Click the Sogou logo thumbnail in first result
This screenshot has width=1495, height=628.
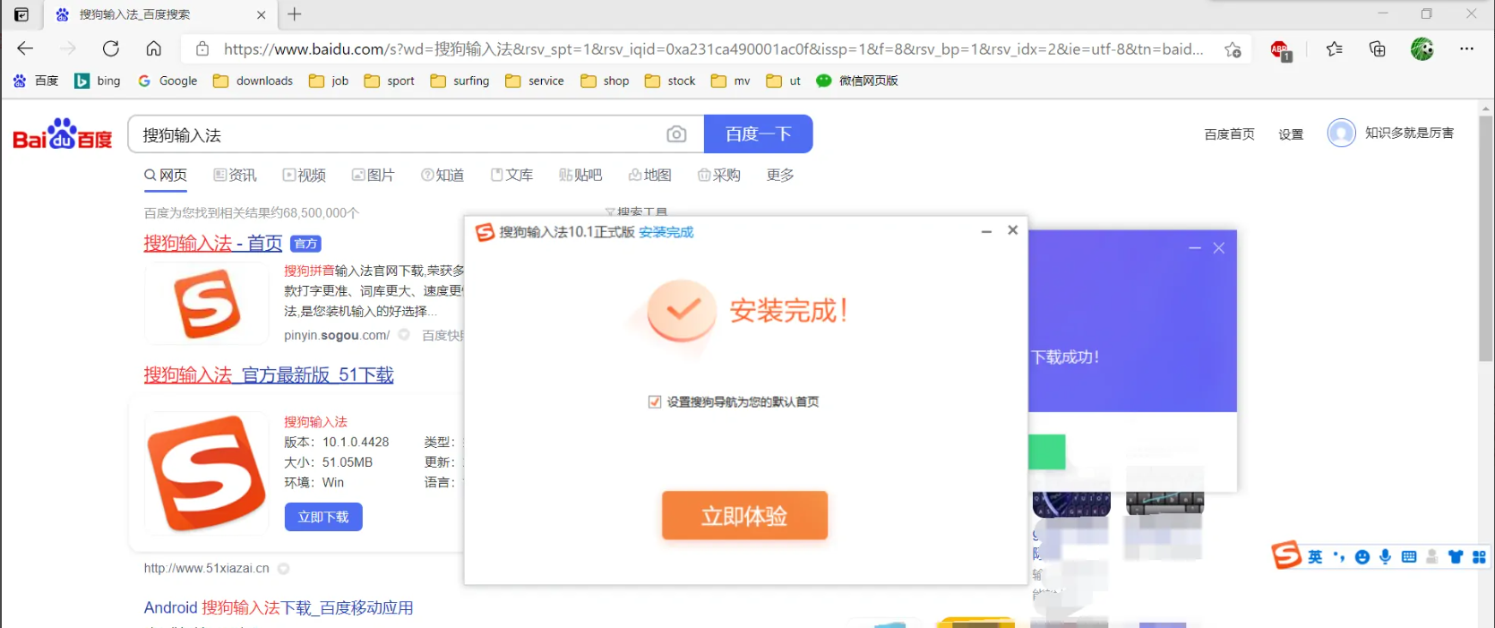[x=207, y=305]
